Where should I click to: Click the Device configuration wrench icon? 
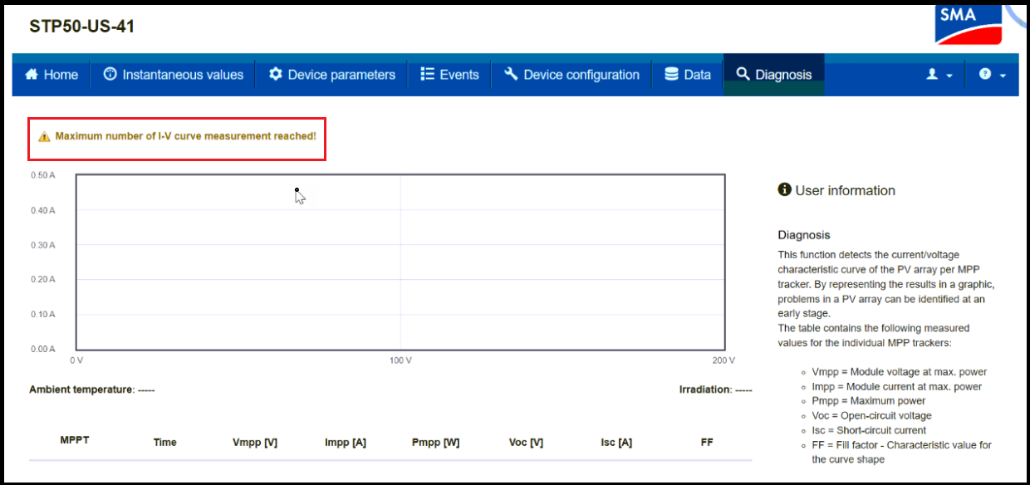[x=511, y=75]
